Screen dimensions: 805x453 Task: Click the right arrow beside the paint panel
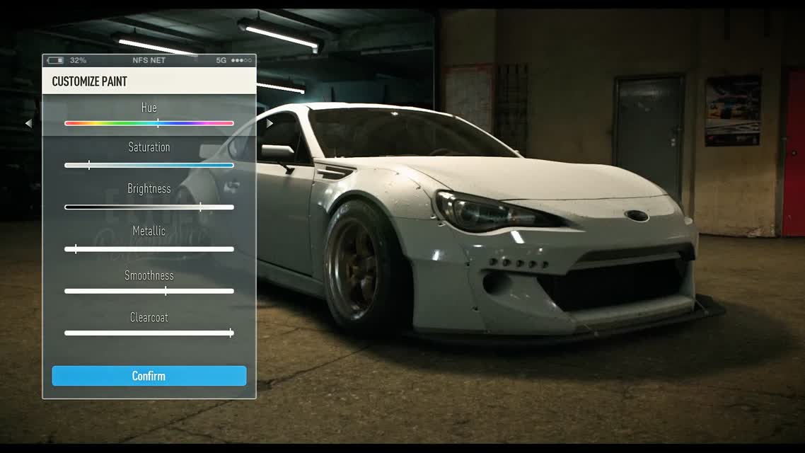click(270, 123)
